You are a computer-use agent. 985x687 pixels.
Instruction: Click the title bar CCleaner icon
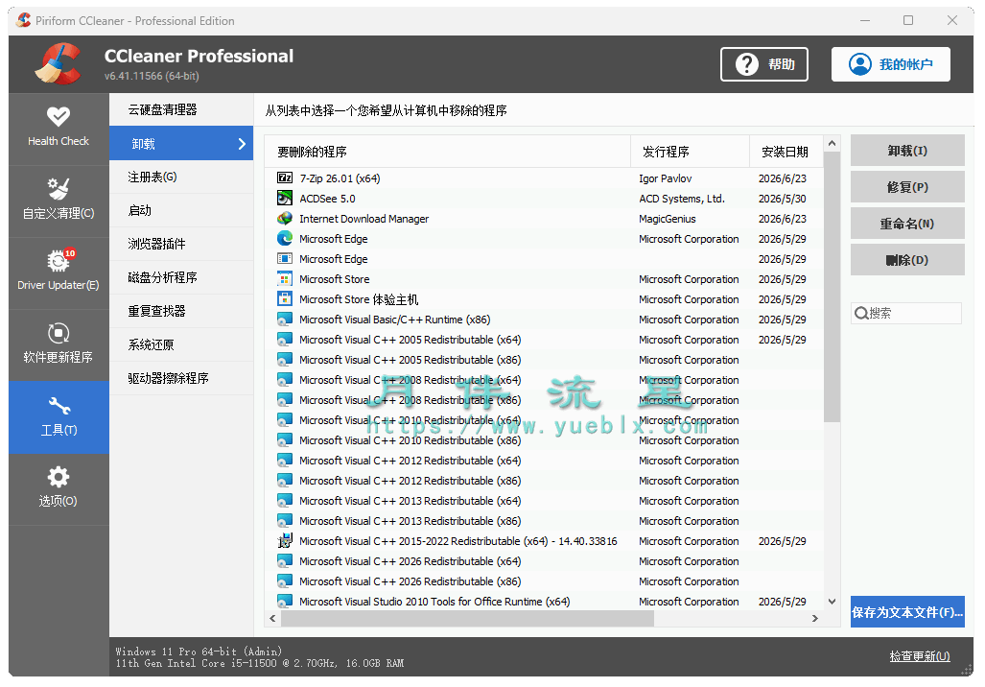click(24, 20)
